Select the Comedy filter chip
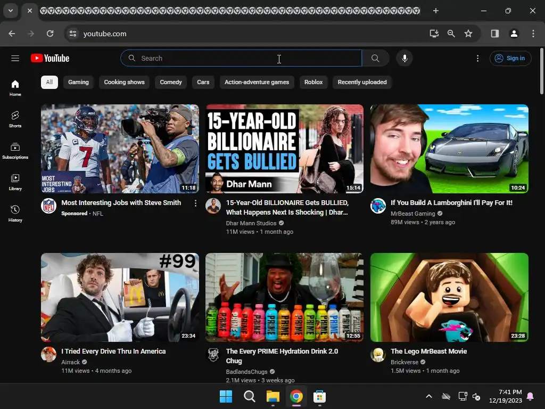This screenshot has width=545, height=409. (x=171, y=82)
